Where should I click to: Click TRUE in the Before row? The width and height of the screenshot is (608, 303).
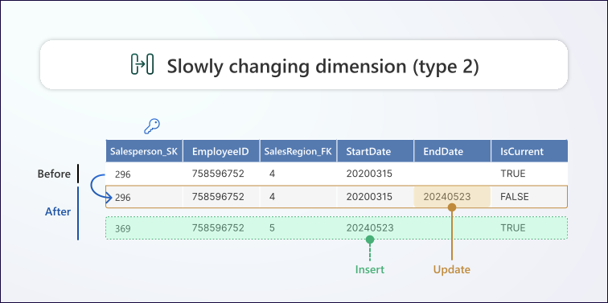512,174
